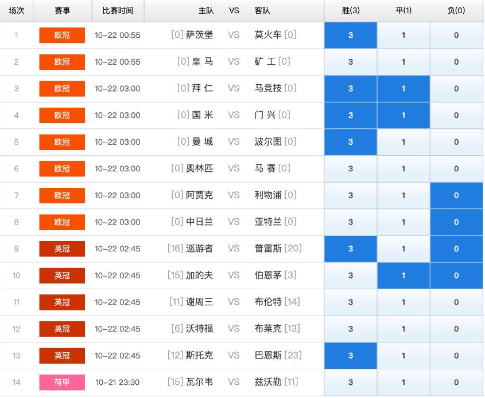Select win (3) for match 11 谢周三
Image resolution: width=485 pixels, height=398 pixels.
pos(351,302)
